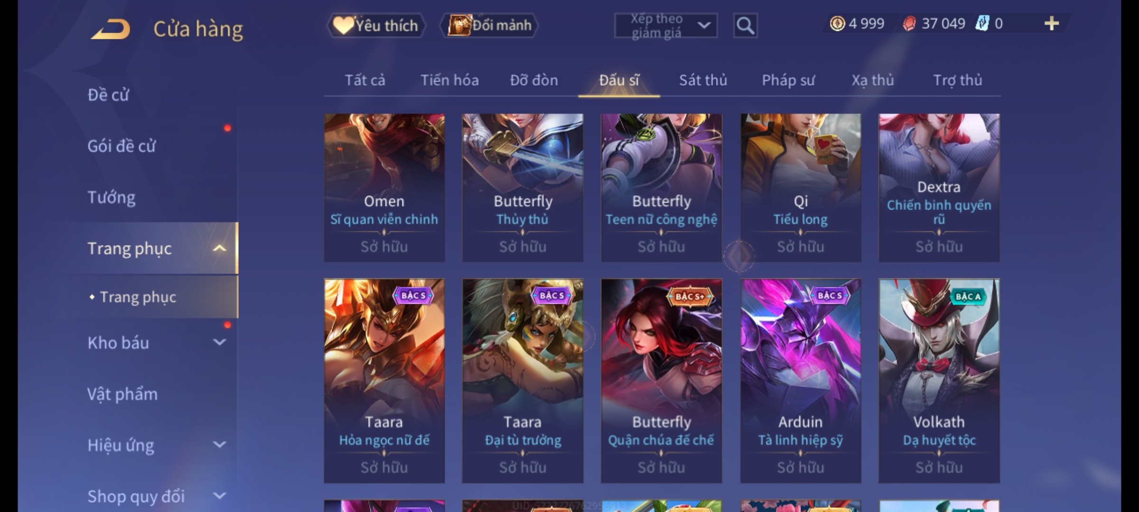Open the Đổi mảnh chest button
This screenshot has height=512, width=1139.
click(x=489, y=26)
